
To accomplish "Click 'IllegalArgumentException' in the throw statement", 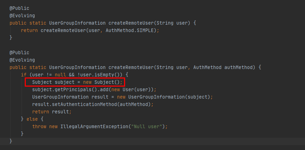I will [x=94, y=126].
